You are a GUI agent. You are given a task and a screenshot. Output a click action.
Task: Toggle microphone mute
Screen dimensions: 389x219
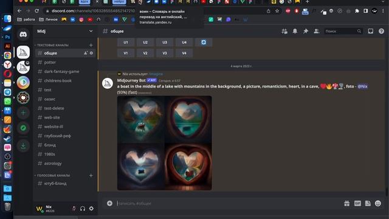click(x=74, y=209)
